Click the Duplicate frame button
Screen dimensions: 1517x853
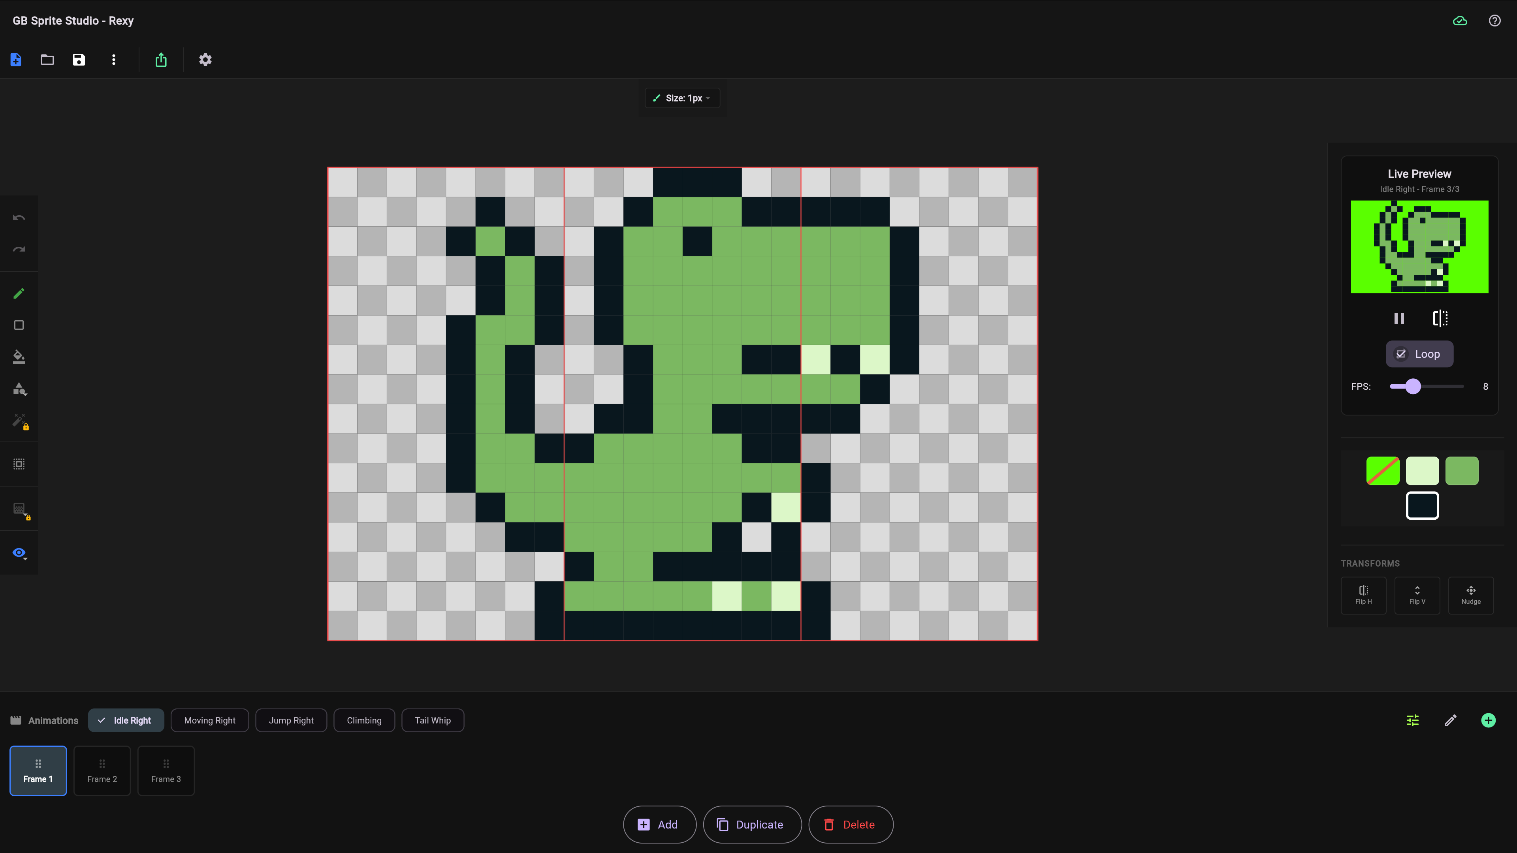pos(752,824)
